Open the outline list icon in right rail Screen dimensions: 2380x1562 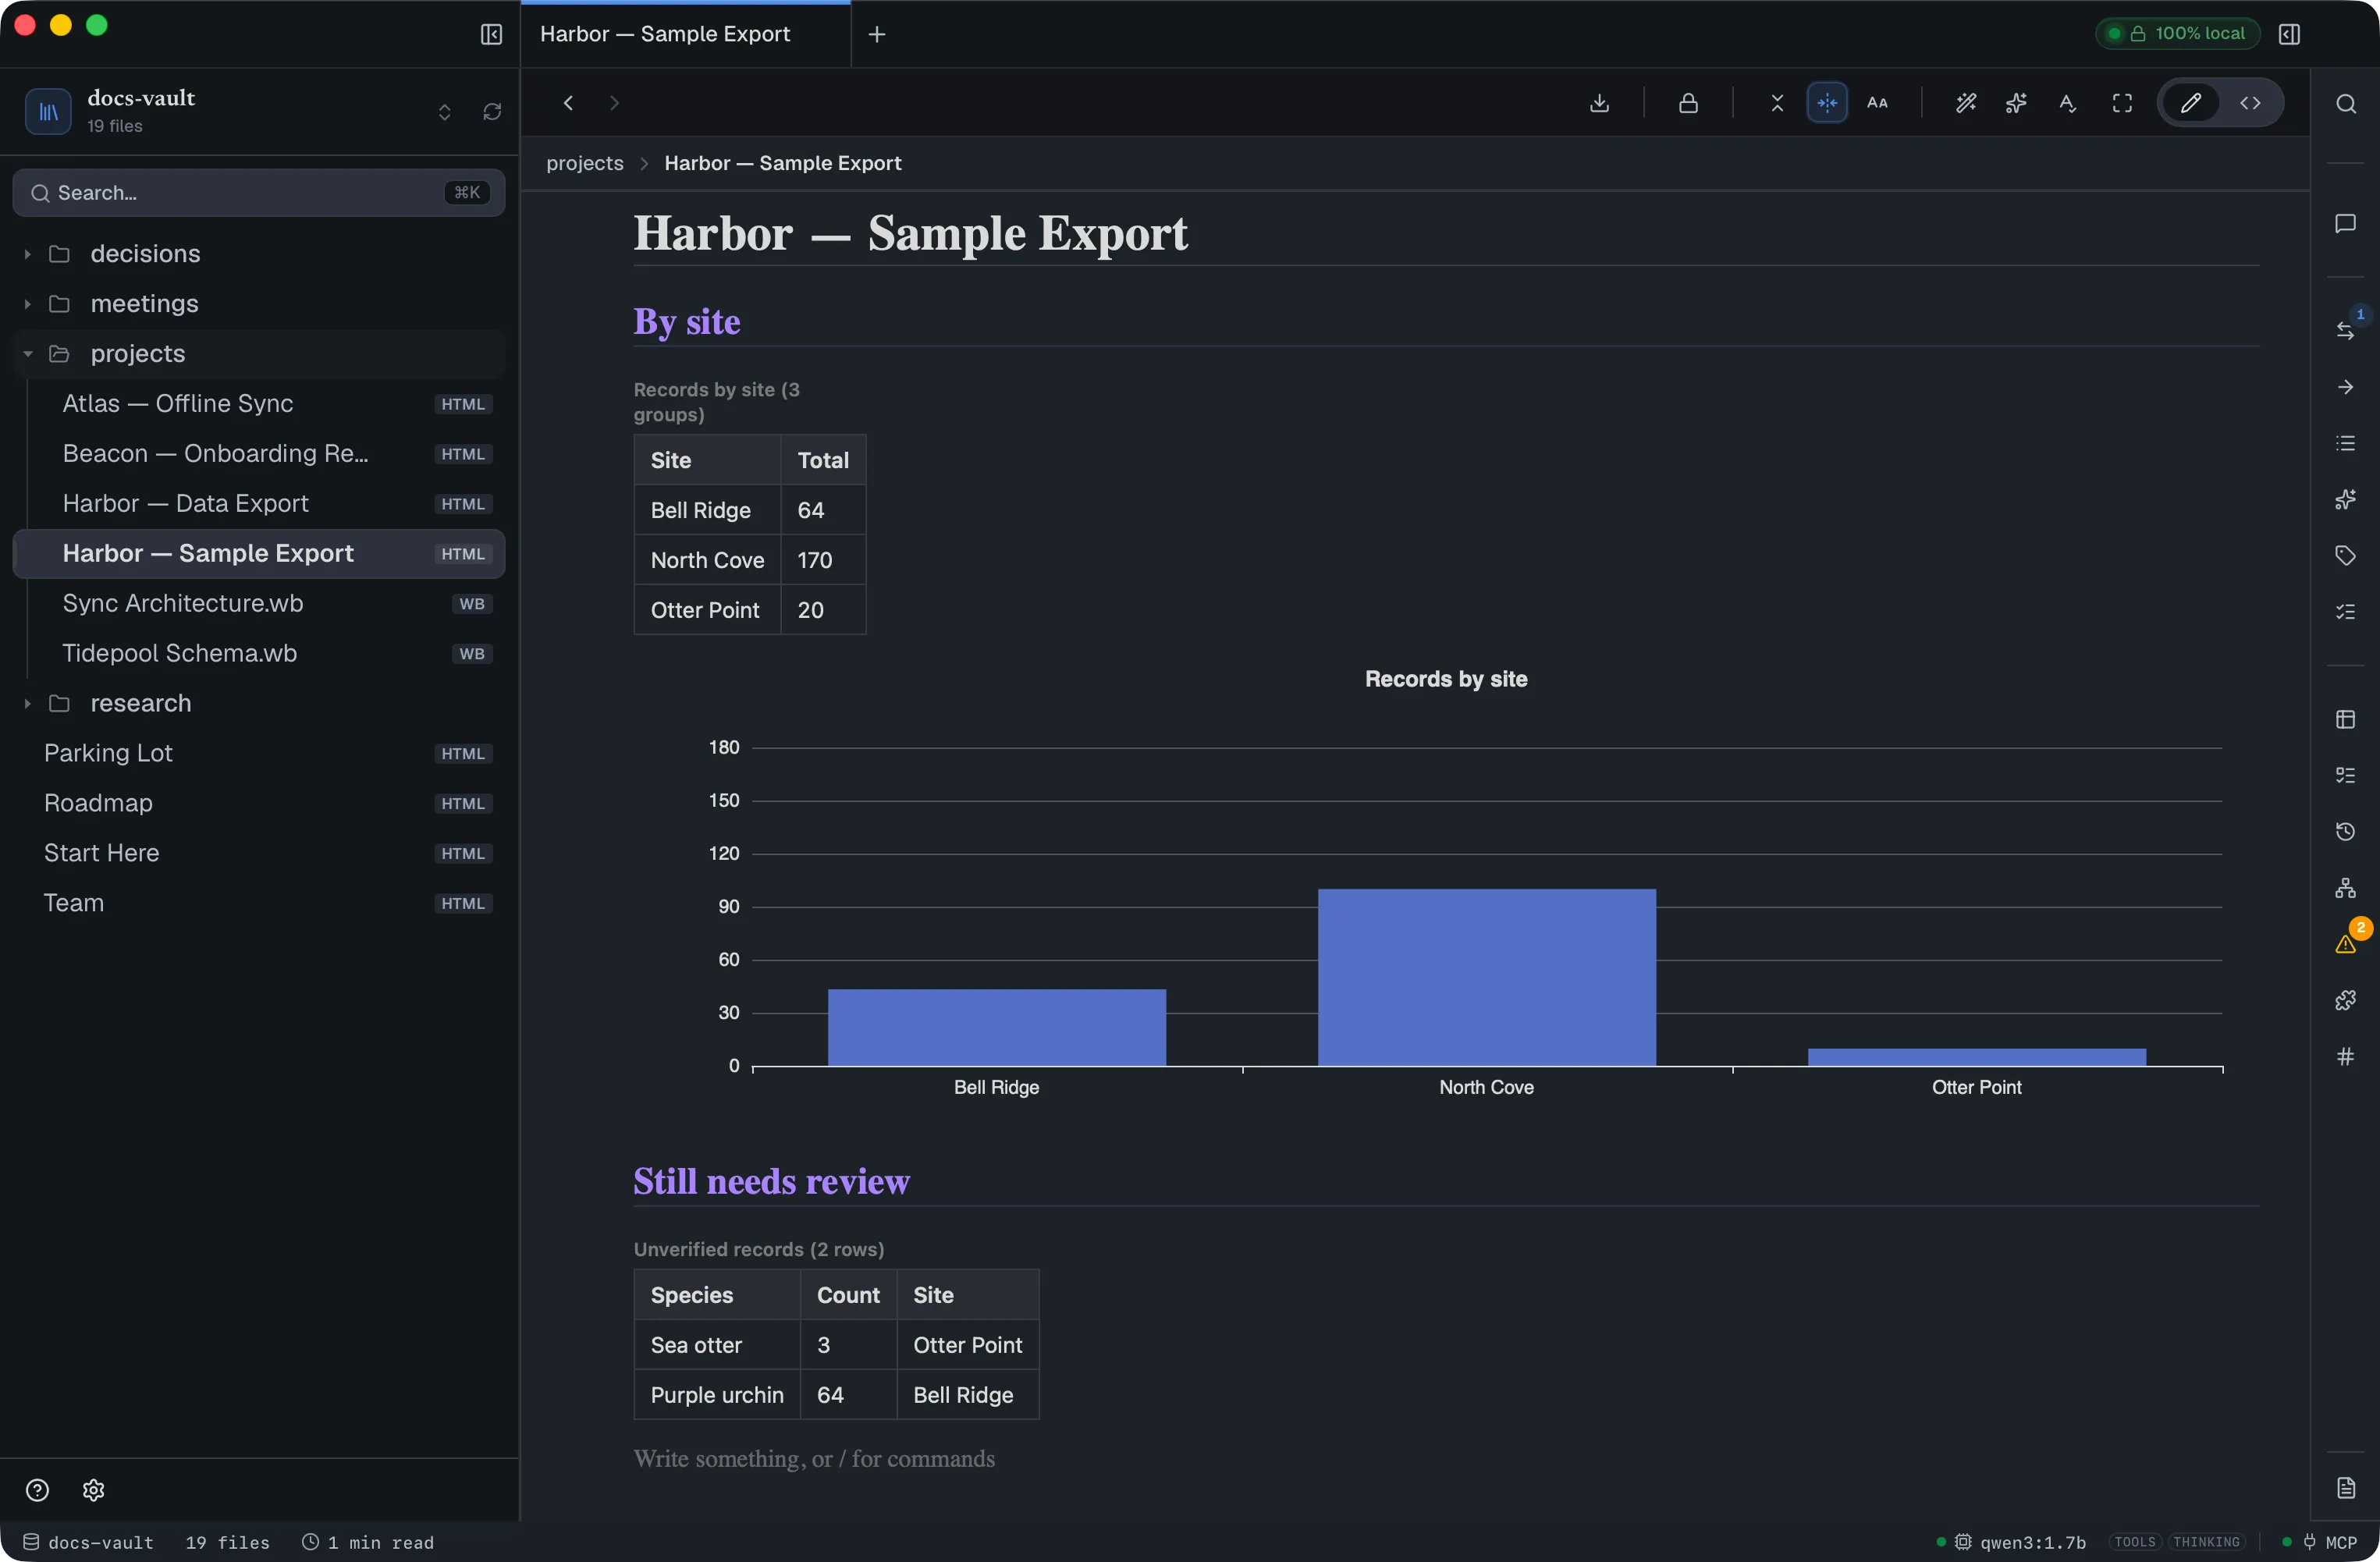(2345, 443)
